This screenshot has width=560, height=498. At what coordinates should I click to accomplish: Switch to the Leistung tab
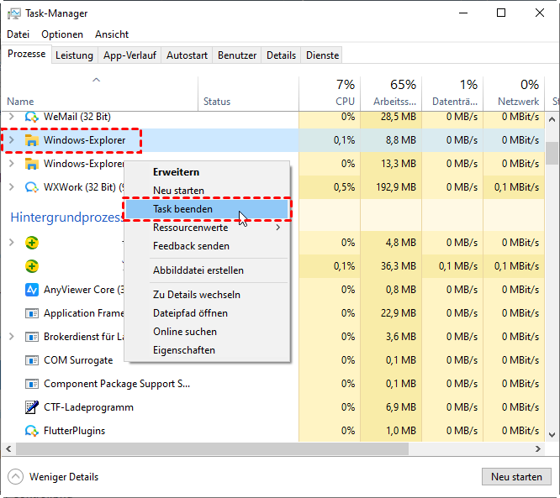pyautogui.click(x=74, y=55)
